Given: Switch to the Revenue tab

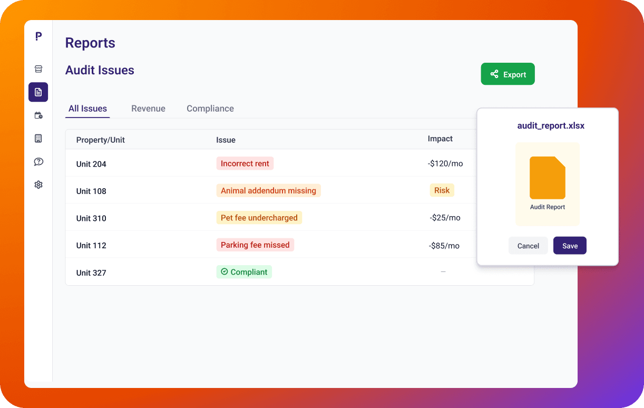Looking at the screenshot, I should coord(148,109).
